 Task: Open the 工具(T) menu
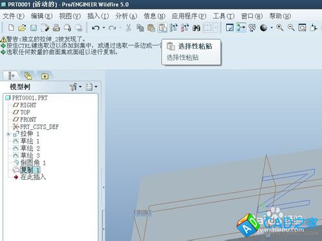(x=223, y=16)
